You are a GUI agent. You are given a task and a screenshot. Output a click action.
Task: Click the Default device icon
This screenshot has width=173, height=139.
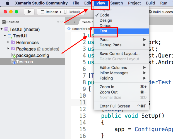tap(65, 12)
